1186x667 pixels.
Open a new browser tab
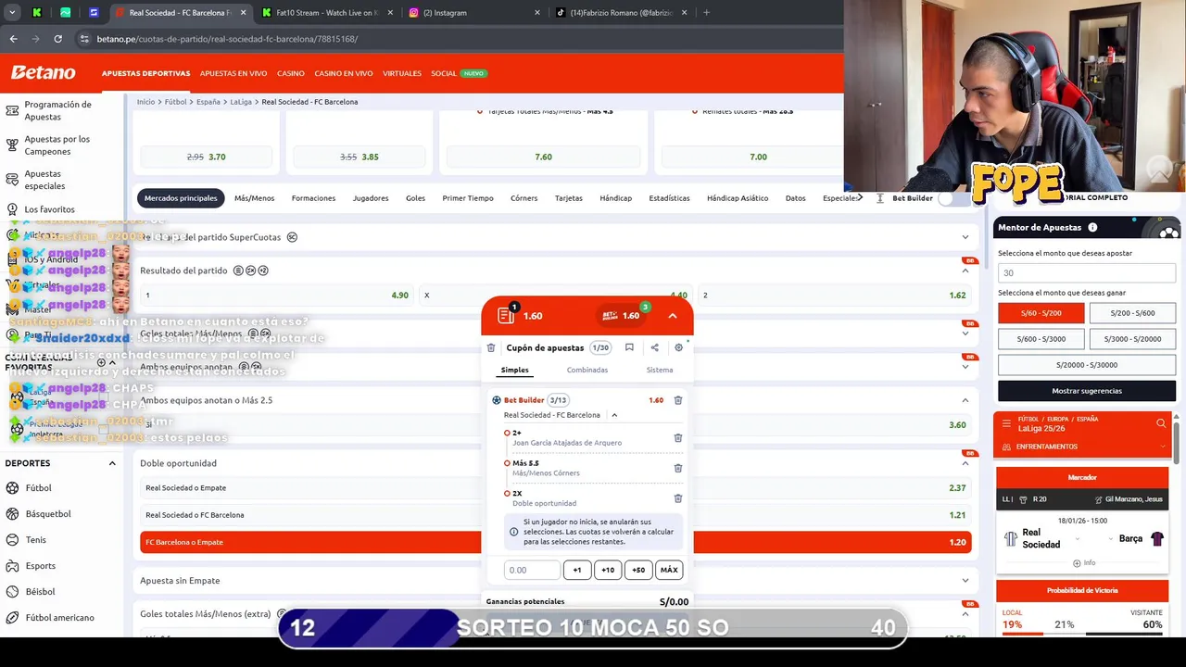(706, 12)
